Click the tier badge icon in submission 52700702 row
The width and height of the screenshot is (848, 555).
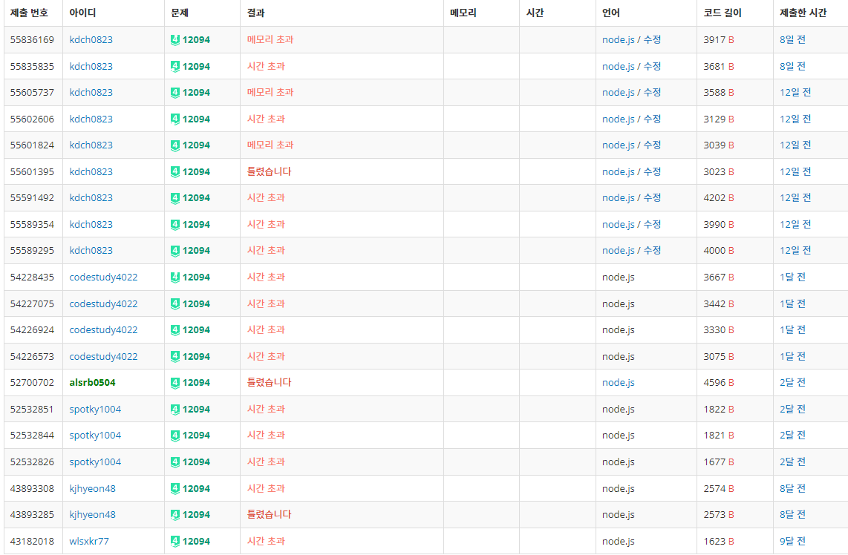(175, 383)
